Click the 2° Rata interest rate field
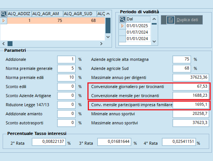The image size is (213, 161). tap(49, 142)
